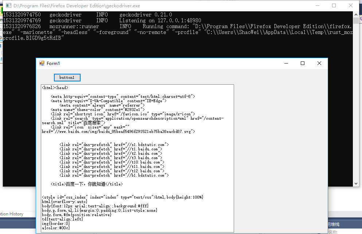Click the geckodriver.exe path in title bar

pos(77,6)
